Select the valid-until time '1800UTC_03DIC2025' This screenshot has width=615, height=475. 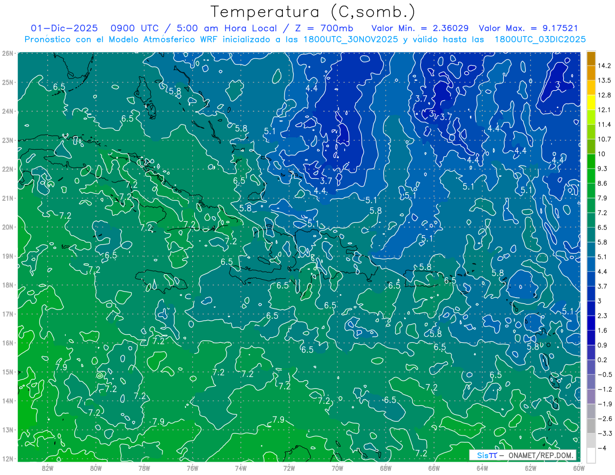click(x=540, y=39)
